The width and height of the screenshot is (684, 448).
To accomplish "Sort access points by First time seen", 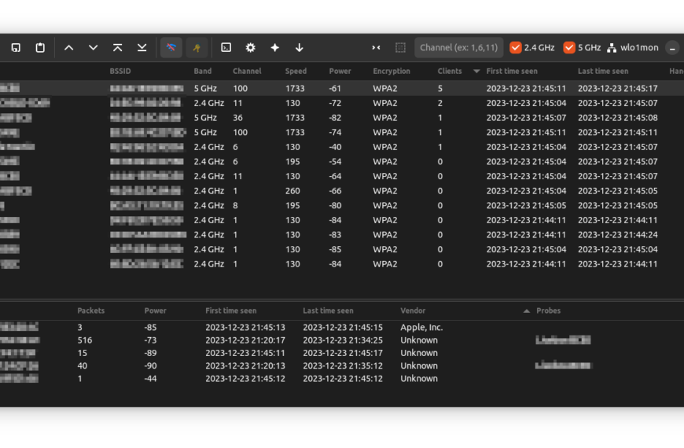I will coord(512,71).
